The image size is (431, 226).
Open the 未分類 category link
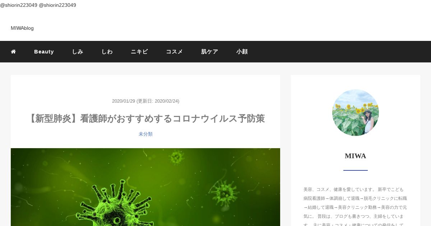(145, 134)
